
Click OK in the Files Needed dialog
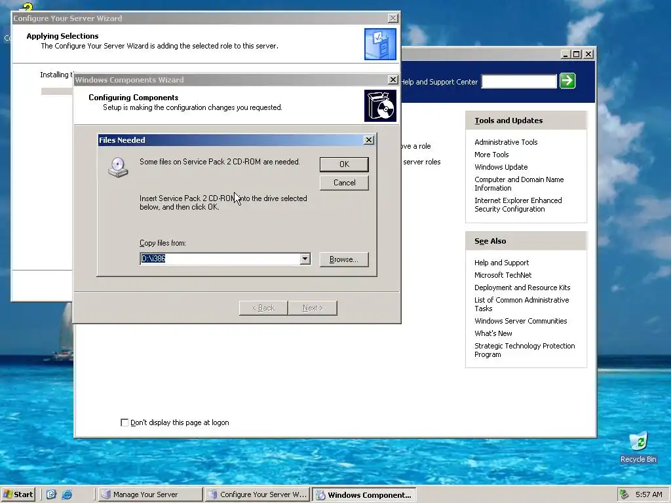tap(344, 164)
